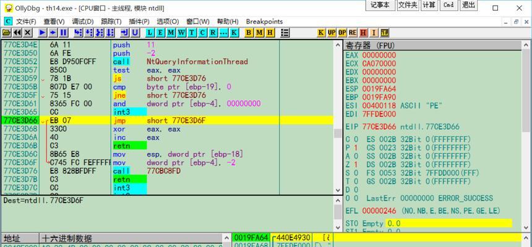Open Executable modules with cyan E button
The width and height of the screenshot is (532, 247).
click(x=161, y=33)
